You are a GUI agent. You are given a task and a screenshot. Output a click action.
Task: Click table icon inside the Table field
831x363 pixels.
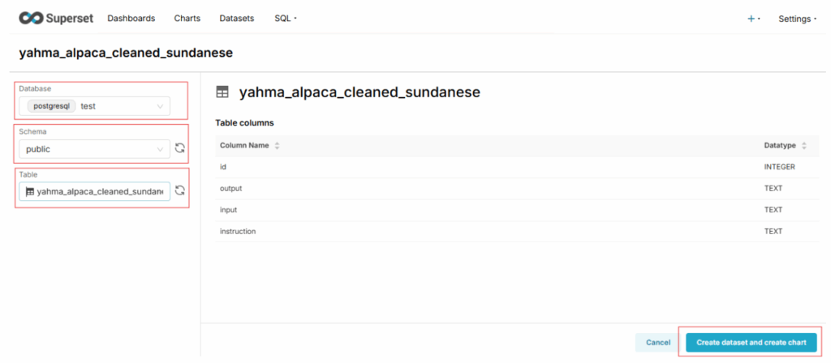[30, 192]
